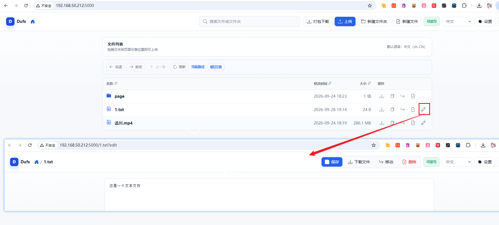The height and width of the screenshot is (225, 499).
Task: Toggle the 可读写 badge in top window
Action: click(x=432, y=21)
